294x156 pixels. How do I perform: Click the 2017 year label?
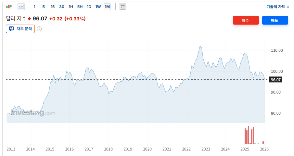89,149
